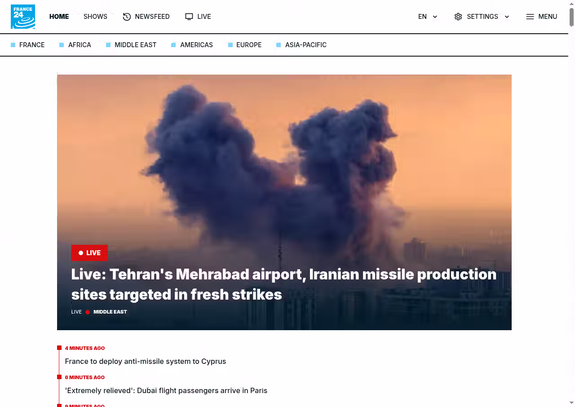Expand the EN language dropdown
This screenshot has height=407, width=575.
[x=428, y=17]
